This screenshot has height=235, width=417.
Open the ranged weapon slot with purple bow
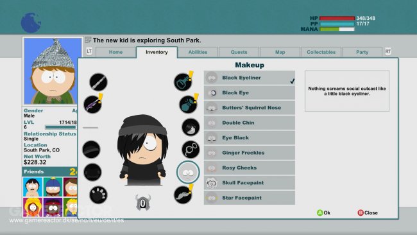click(93, 104)
